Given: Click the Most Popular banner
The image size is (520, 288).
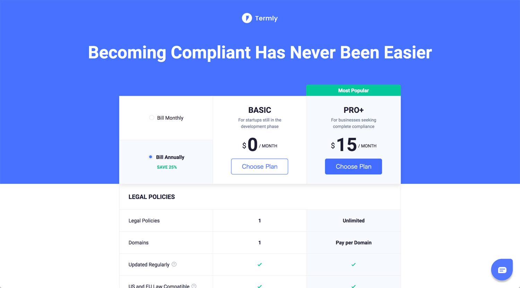Looking at the screenshot, I should pyautogui.click(x=354, y=90).
